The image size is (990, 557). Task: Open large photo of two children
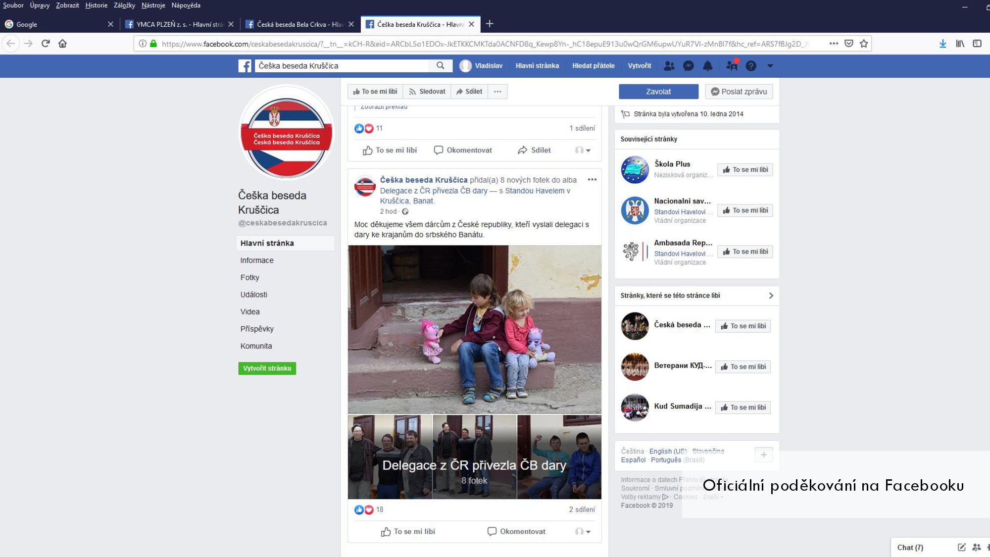click(474, 329)
